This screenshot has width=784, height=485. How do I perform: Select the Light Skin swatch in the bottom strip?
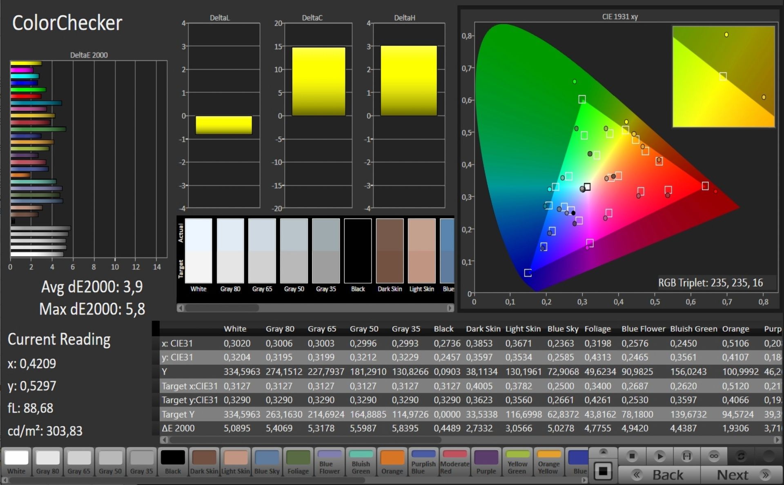[x=235, y=462]
